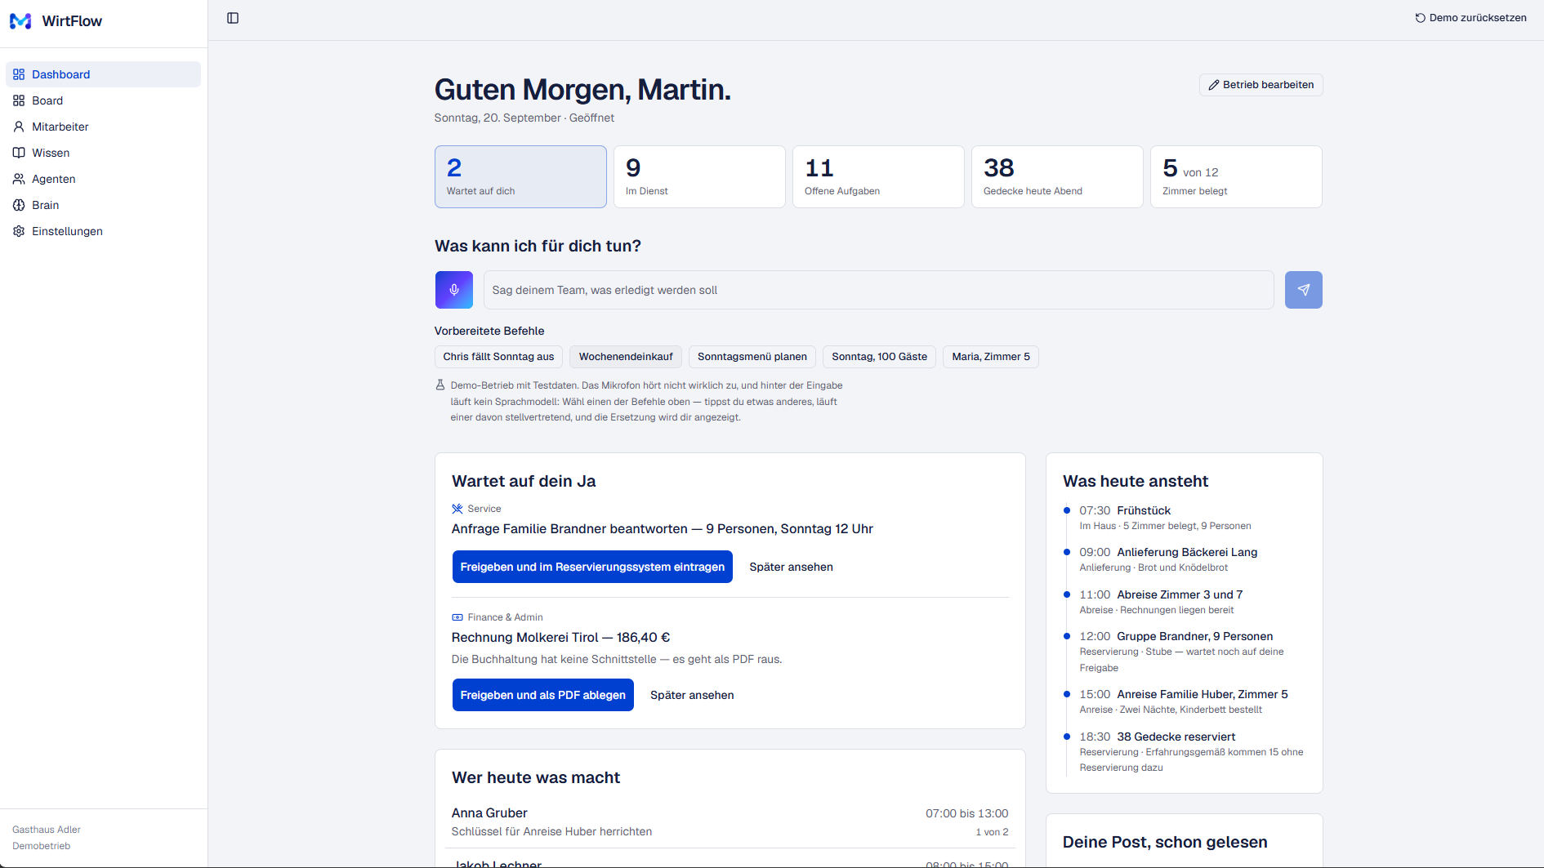
Task: Click the Mitarbeiter person icon
Action: click(x=19, y=127)
